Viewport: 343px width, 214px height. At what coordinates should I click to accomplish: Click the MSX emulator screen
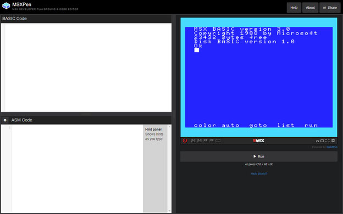pyautogui.click(x=259, y=77)
